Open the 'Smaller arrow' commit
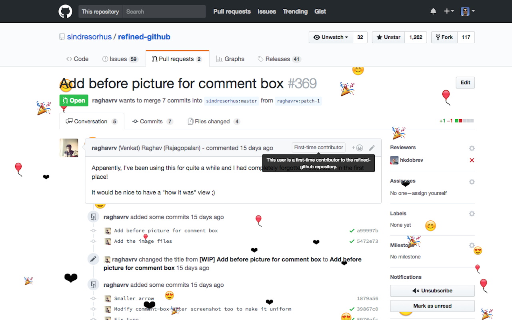The image size is (512, 320). [x=134, y=298]
